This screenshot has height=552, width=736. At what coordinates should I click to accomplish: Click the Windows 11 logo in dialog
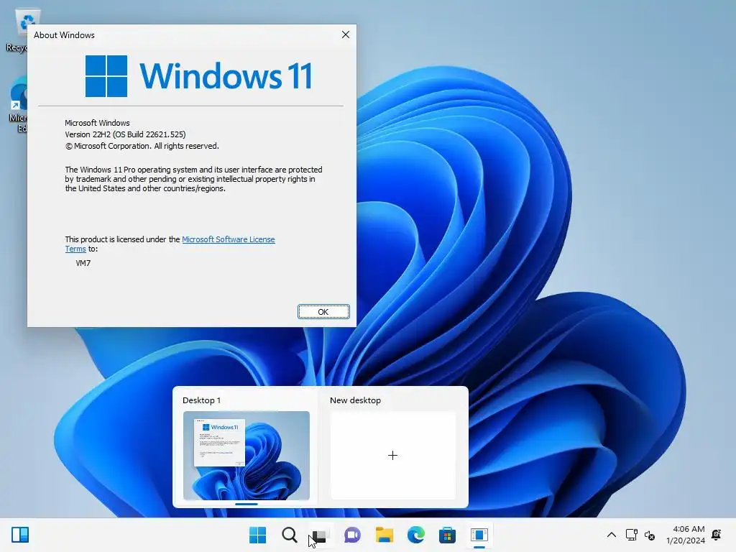198,75
